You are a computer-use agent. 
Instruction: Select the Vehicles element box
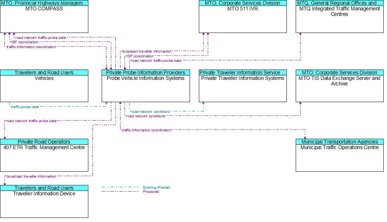(44, 86)
